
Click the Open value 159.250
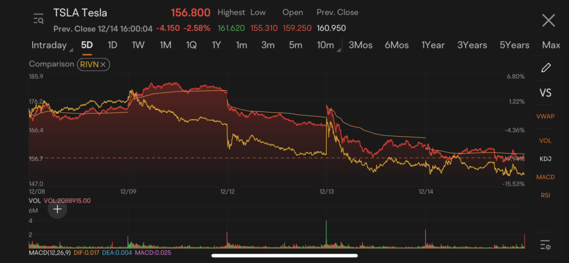296,28
